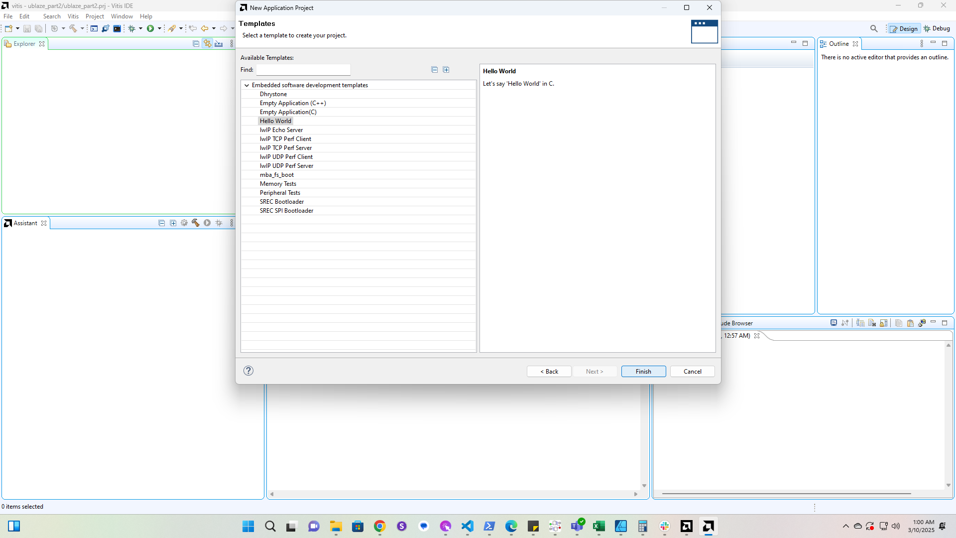Open the New wizard dropdown arrow
This screenshot has width=956, height=538.
click(x=17, y=29)
